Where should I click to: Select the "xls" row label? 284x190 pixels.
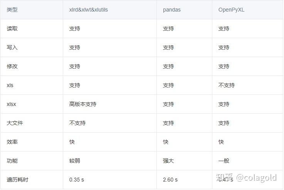10,85
